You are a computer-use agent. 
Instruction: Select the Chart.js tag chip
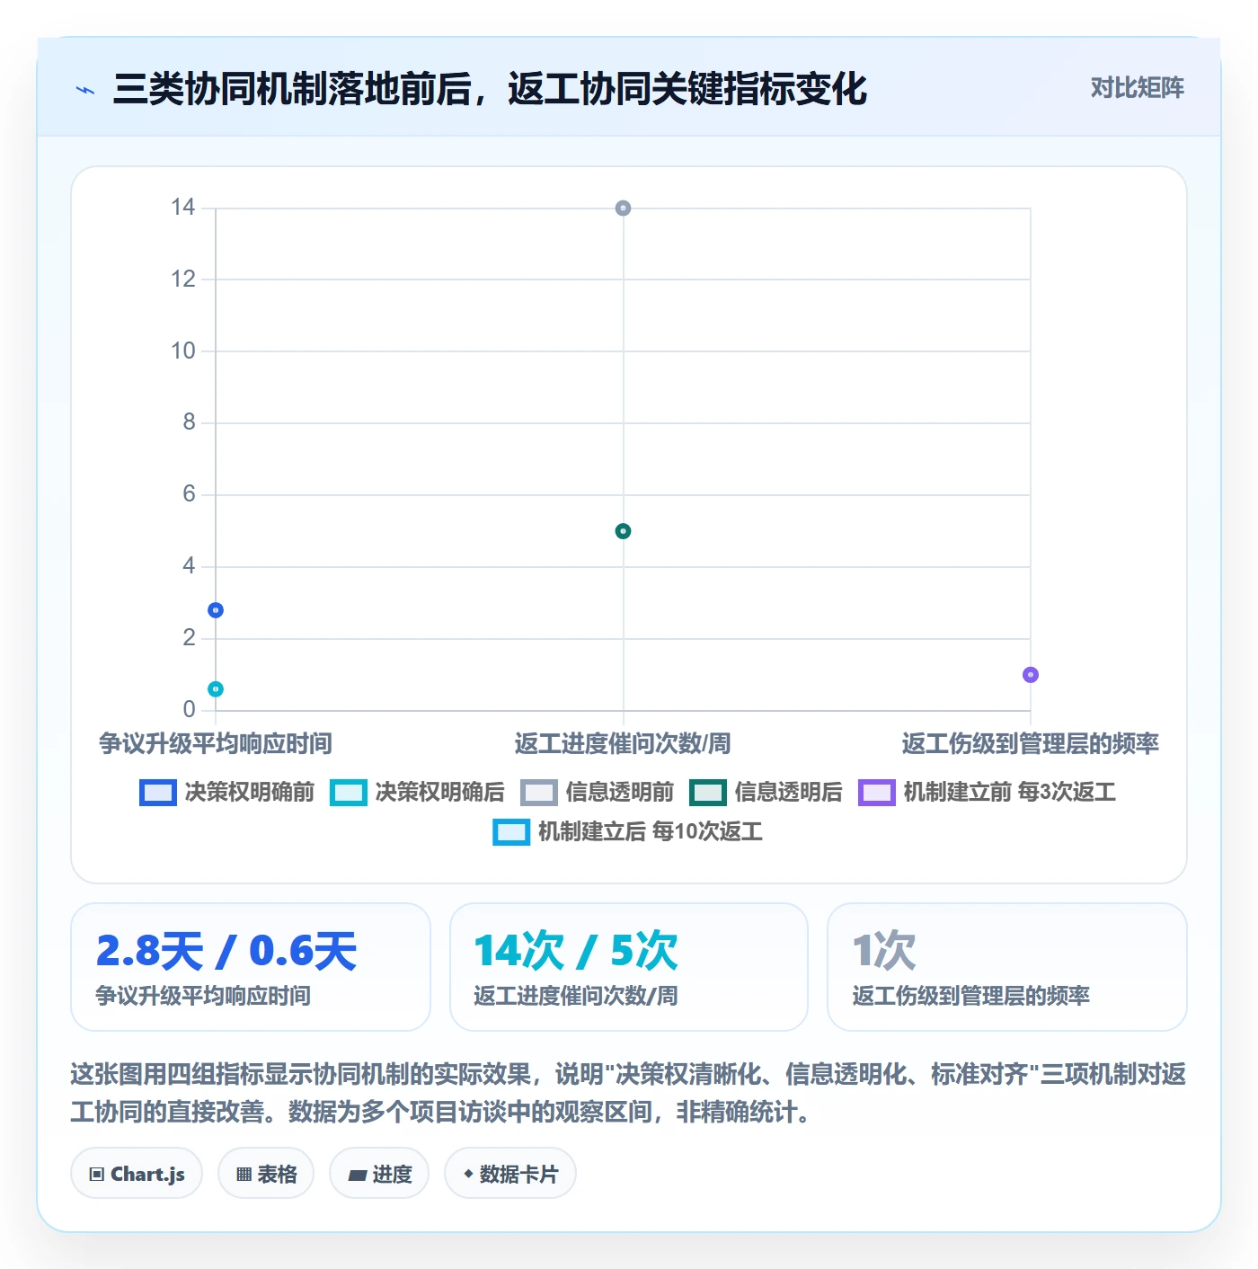(137, 1173)
